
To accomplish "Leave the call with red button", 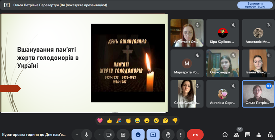I will pyautogui.click(x=195, y=135).
